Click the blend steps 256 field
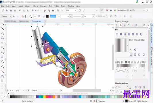155x103 pixels. click(122, 87)
